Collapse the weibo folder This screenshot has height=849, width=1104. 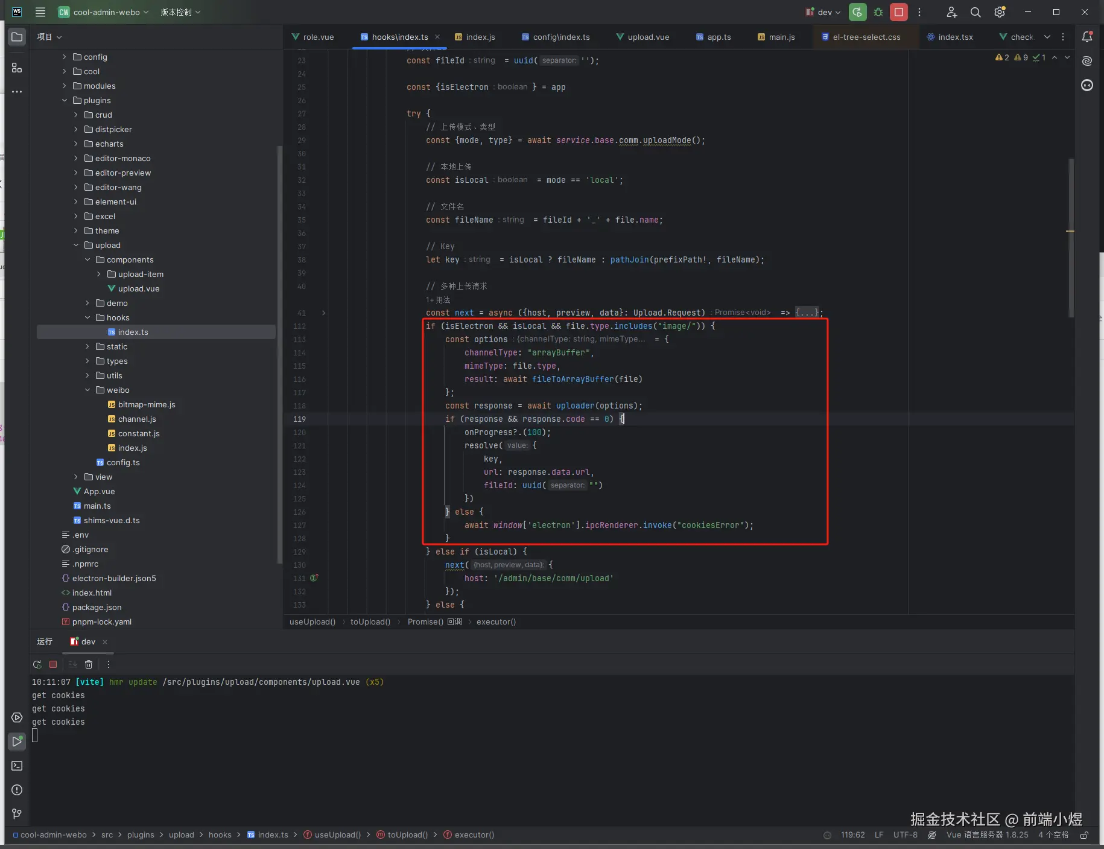click(87, 390)
